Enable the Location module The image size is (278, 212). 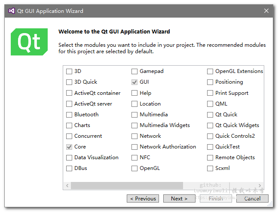(134, 104)
